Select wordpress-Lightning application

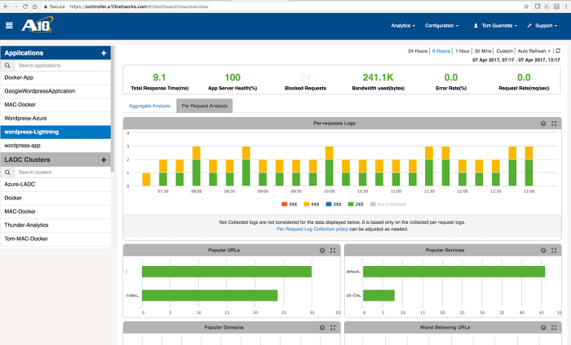point(55,132)
